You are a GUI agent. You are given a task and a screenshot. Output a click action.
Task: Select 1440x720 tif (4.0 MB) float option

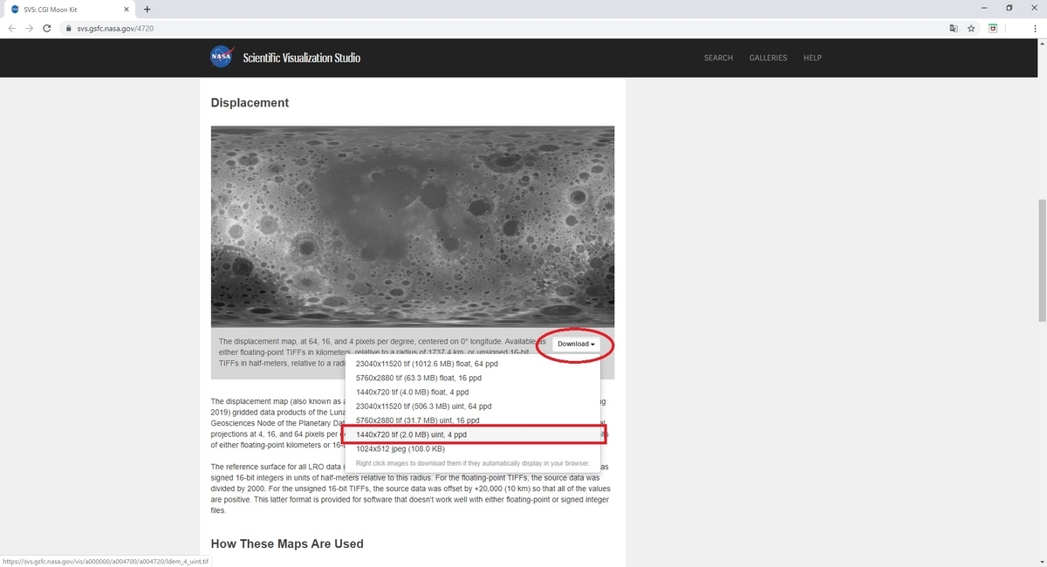472,392
